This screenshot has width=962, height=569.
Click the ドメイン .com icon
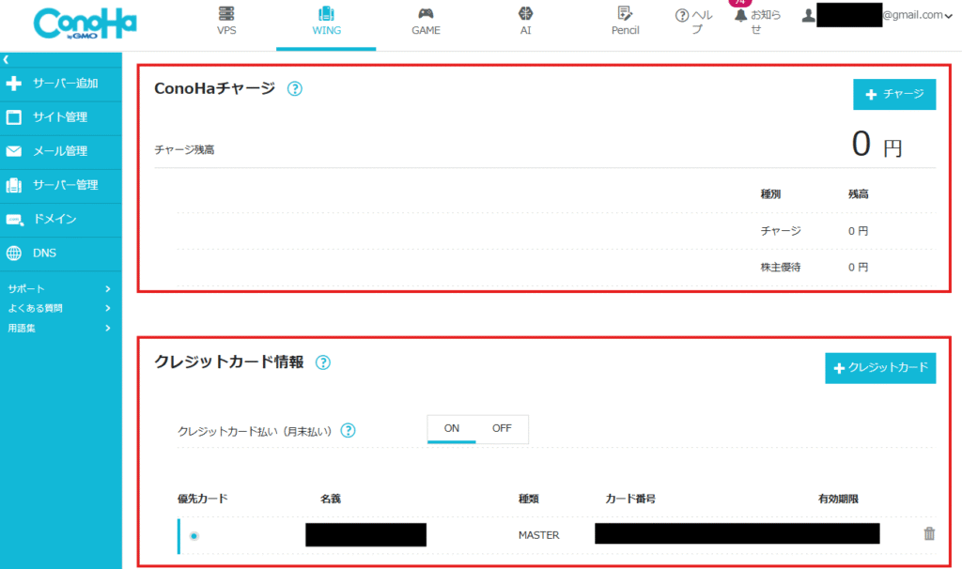(x=15, y=220)
